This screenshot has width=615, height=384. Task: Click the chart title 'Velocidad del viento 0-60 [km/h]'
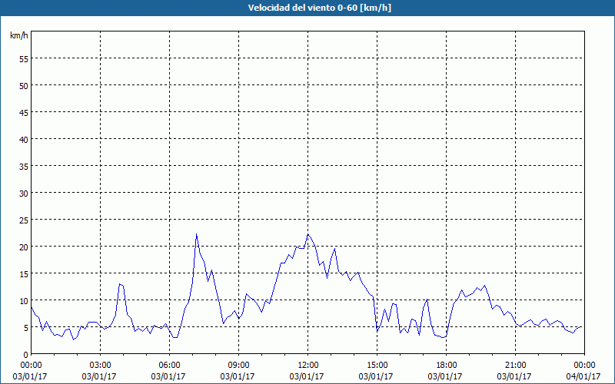(x=319, y=8)
